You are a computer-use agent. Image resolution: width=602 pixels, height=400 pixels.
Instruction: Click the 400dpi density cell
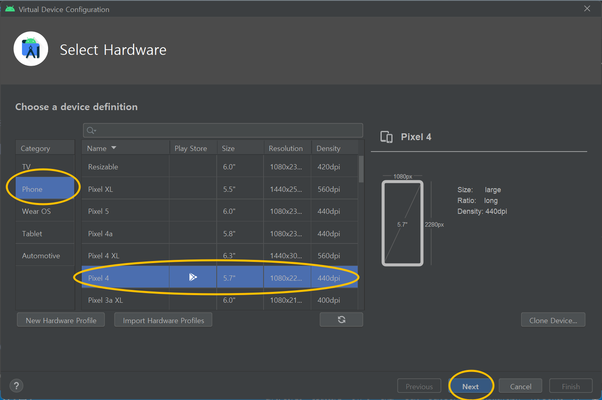point(334,300)
